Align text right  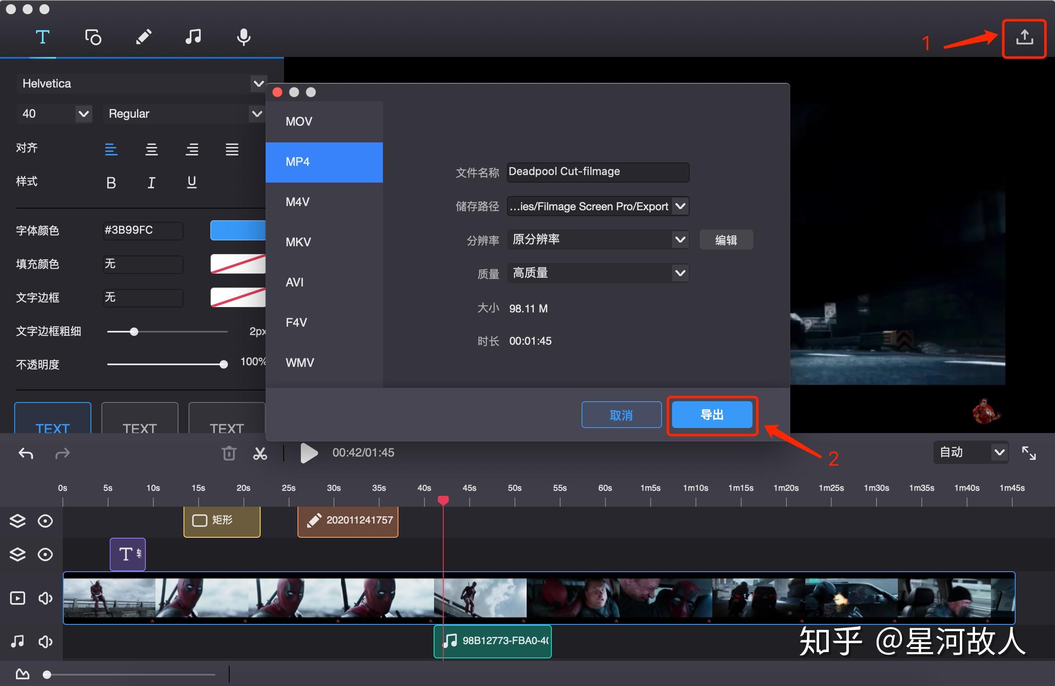(192, 150)
